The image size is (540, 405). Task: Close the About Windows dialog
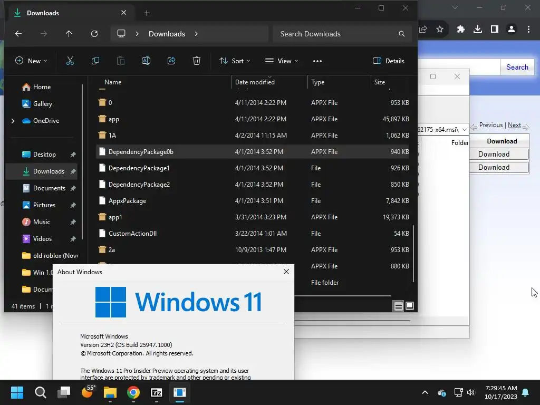point(286,272)
